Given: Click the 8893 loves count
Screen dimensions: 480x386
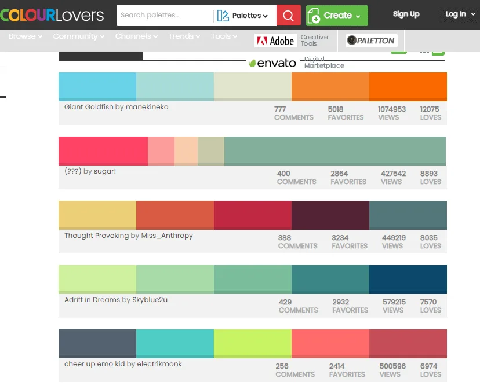Looking at the screenshot, I should pos(429,173).
